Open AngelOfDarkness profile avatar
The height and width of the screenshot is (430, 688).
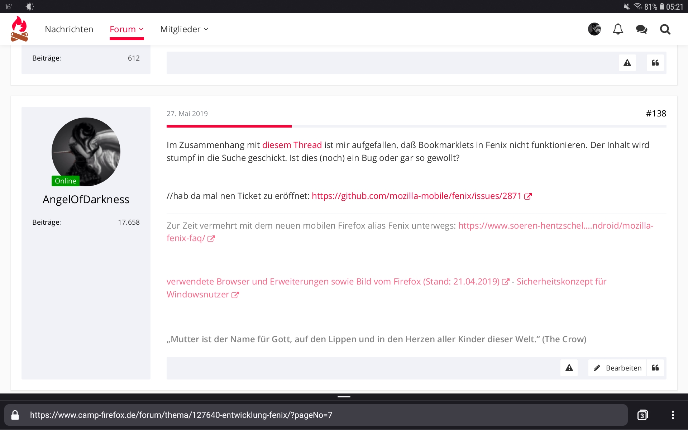[86, 152]
